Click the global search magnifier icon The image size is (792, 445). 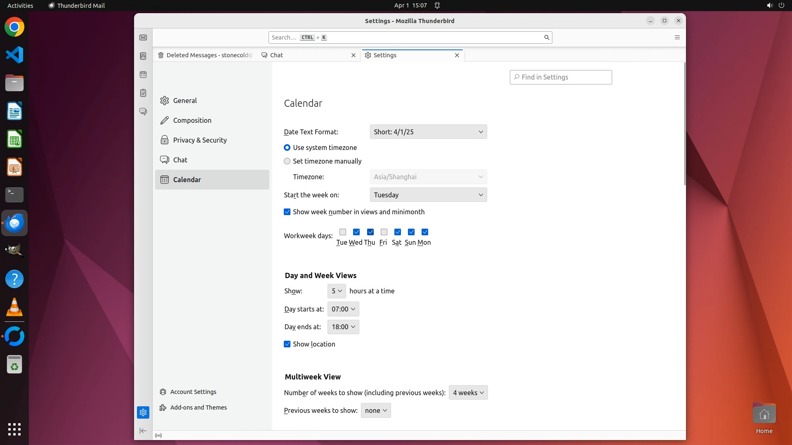click(547, 37)
